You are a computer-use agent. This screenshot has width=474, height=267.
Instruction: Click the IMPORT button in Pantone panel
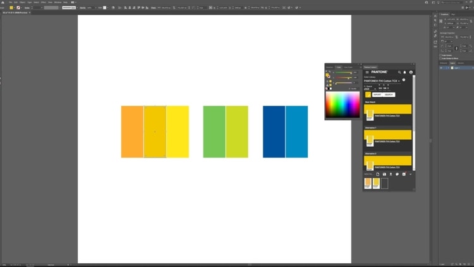tap(377, 95)
